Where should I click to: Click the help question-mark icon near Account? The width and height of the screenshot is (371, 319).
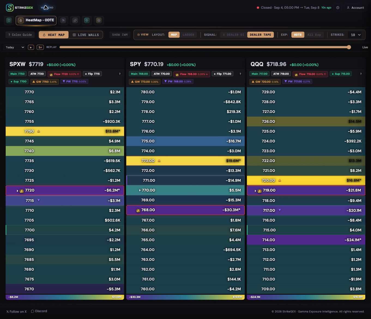[338, 8]
